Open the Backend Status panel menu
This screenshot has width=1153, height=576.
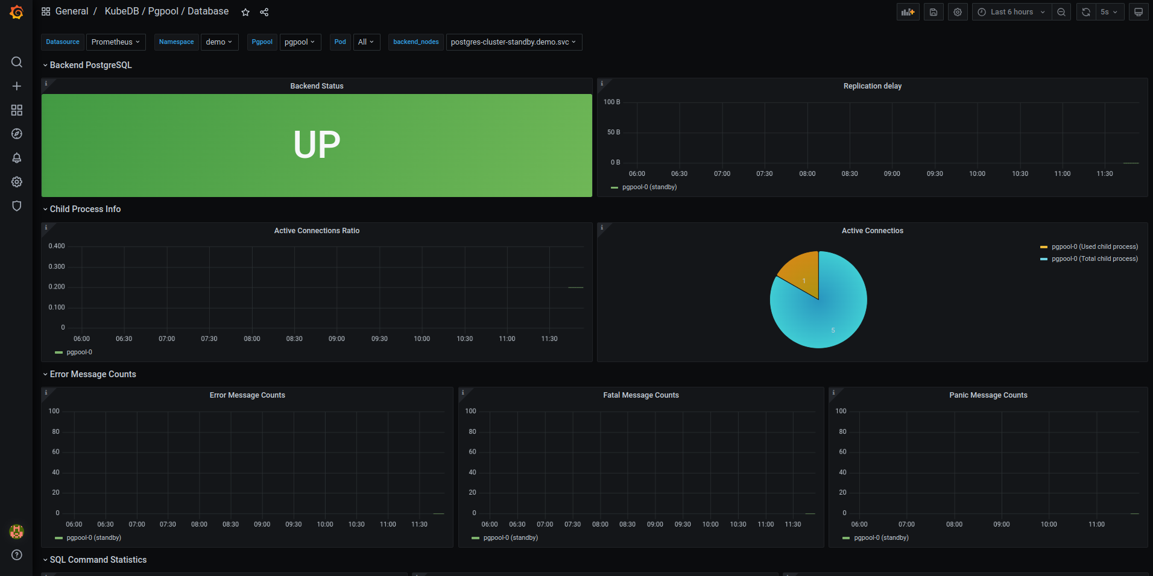(x=317, y=86)
